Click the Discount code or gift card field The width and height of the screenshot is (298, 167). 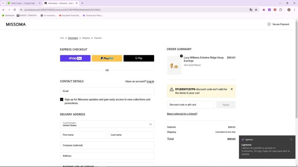coord(190,105)
